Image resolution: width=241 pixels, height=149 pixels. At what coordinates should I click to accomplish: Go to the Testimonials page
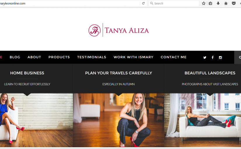(x=92, y=57)
